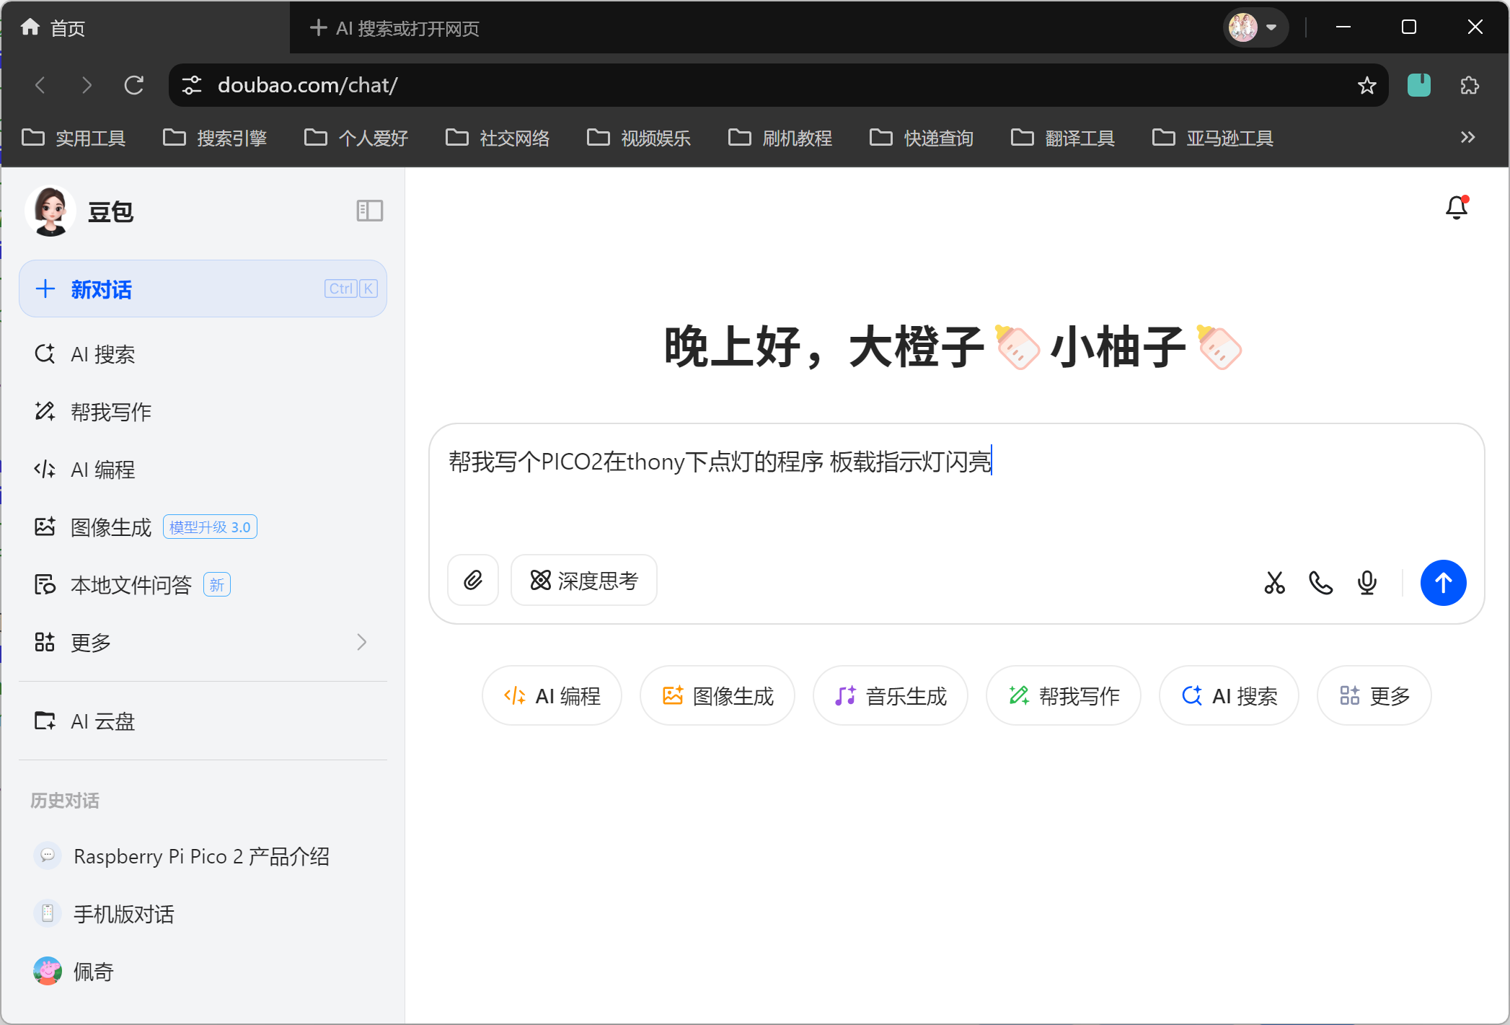
Task: Start a new chat with 新对话
Action: coord(203,289)
